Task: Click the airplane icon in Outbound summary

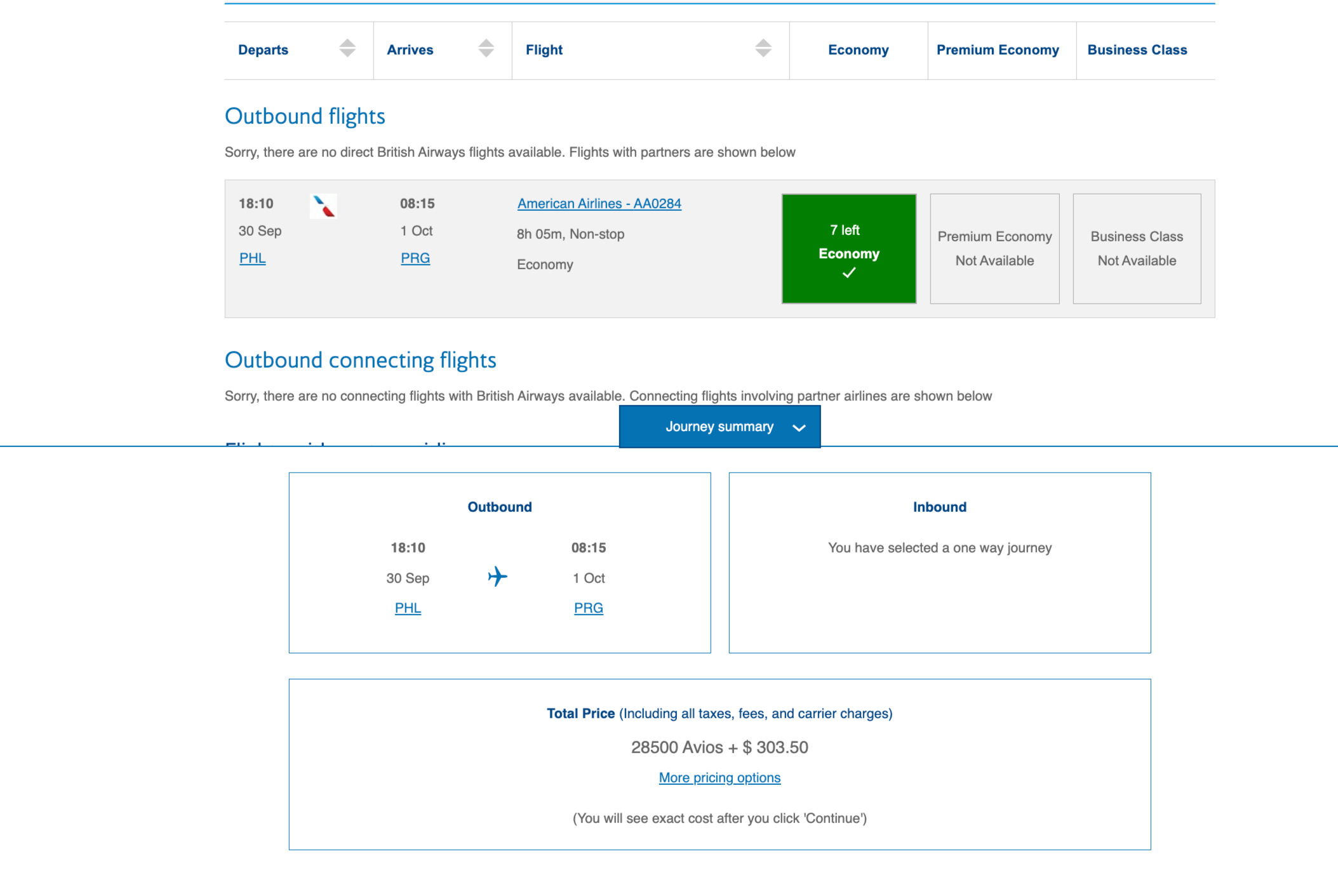Action: tap(497, 577)
